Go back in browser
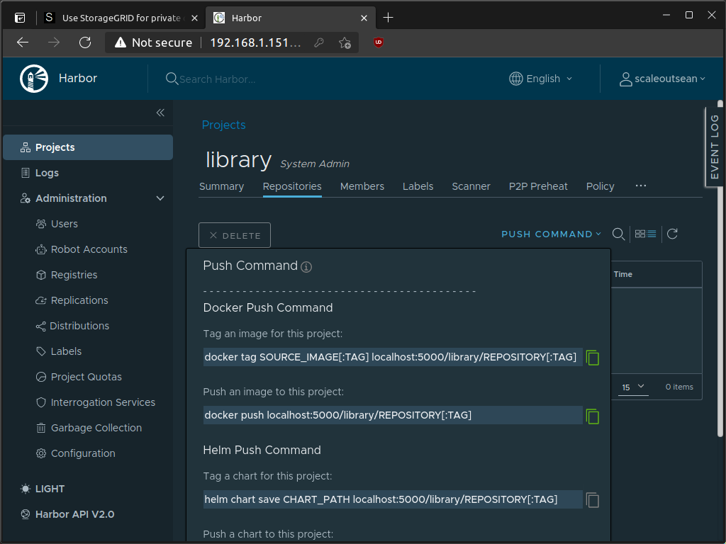This screenshot has width=726, height=544. pos(23,42)
